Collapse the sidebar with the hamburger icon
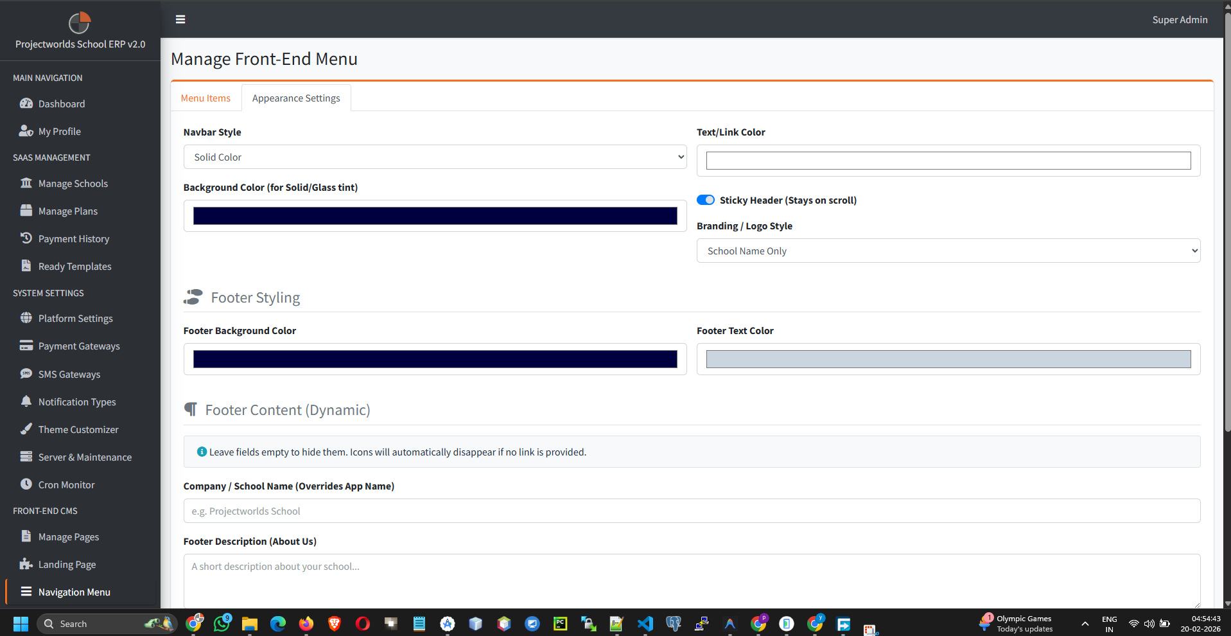This screenshot has width=1231, height=636. (180, 19)
